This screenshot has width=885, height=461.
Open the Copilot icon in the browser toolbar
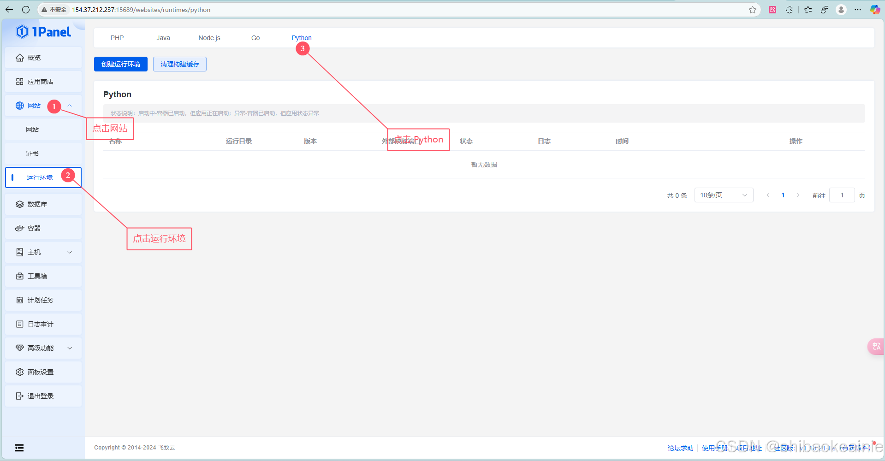pyautogui.click(x=875, y=10)
